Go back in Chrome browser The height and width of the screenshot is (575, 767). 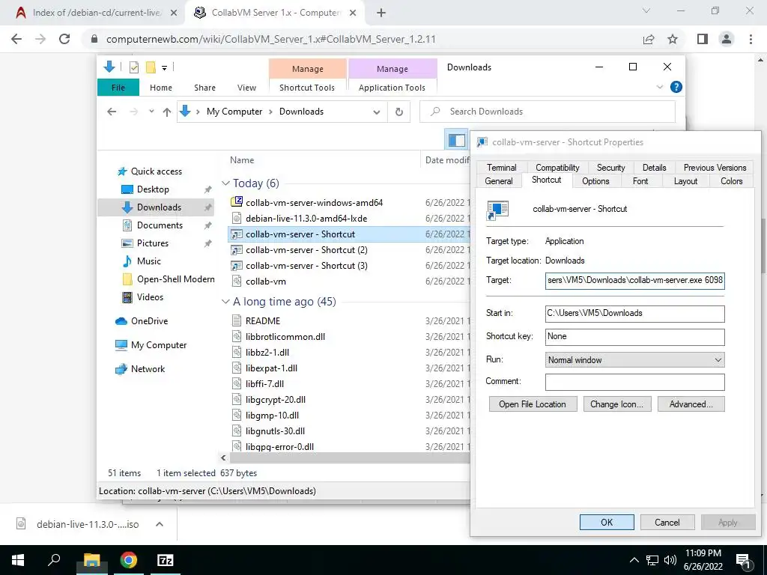[16, 39]
